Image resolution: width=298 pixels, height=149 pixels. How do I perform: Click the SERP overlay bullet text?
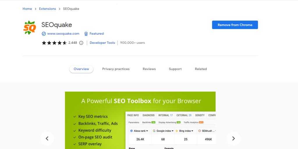(90, 144)
